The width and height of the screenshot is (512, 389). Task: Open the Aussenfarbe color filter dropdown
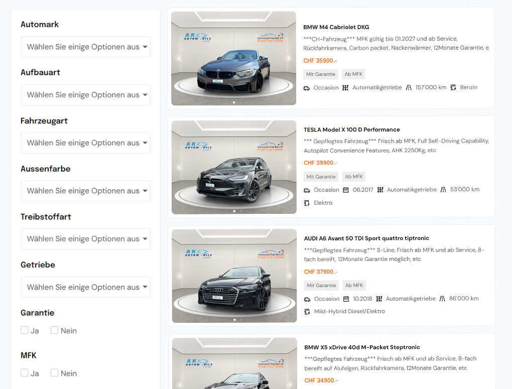[x=85, y=191]
